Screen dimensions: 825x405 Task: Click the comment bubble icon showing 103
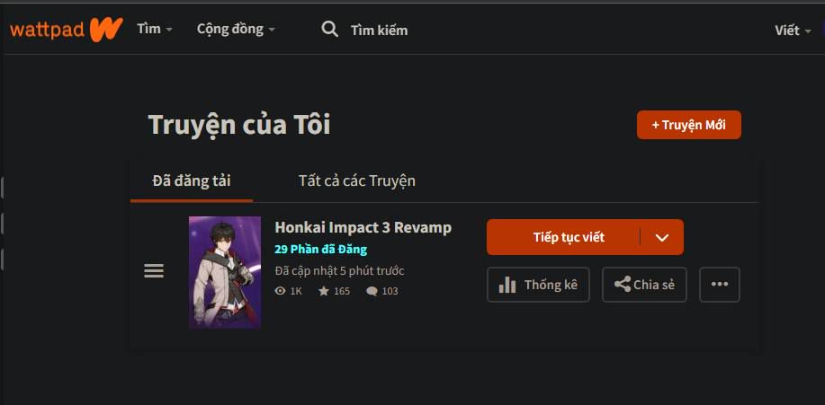[372, 291]
